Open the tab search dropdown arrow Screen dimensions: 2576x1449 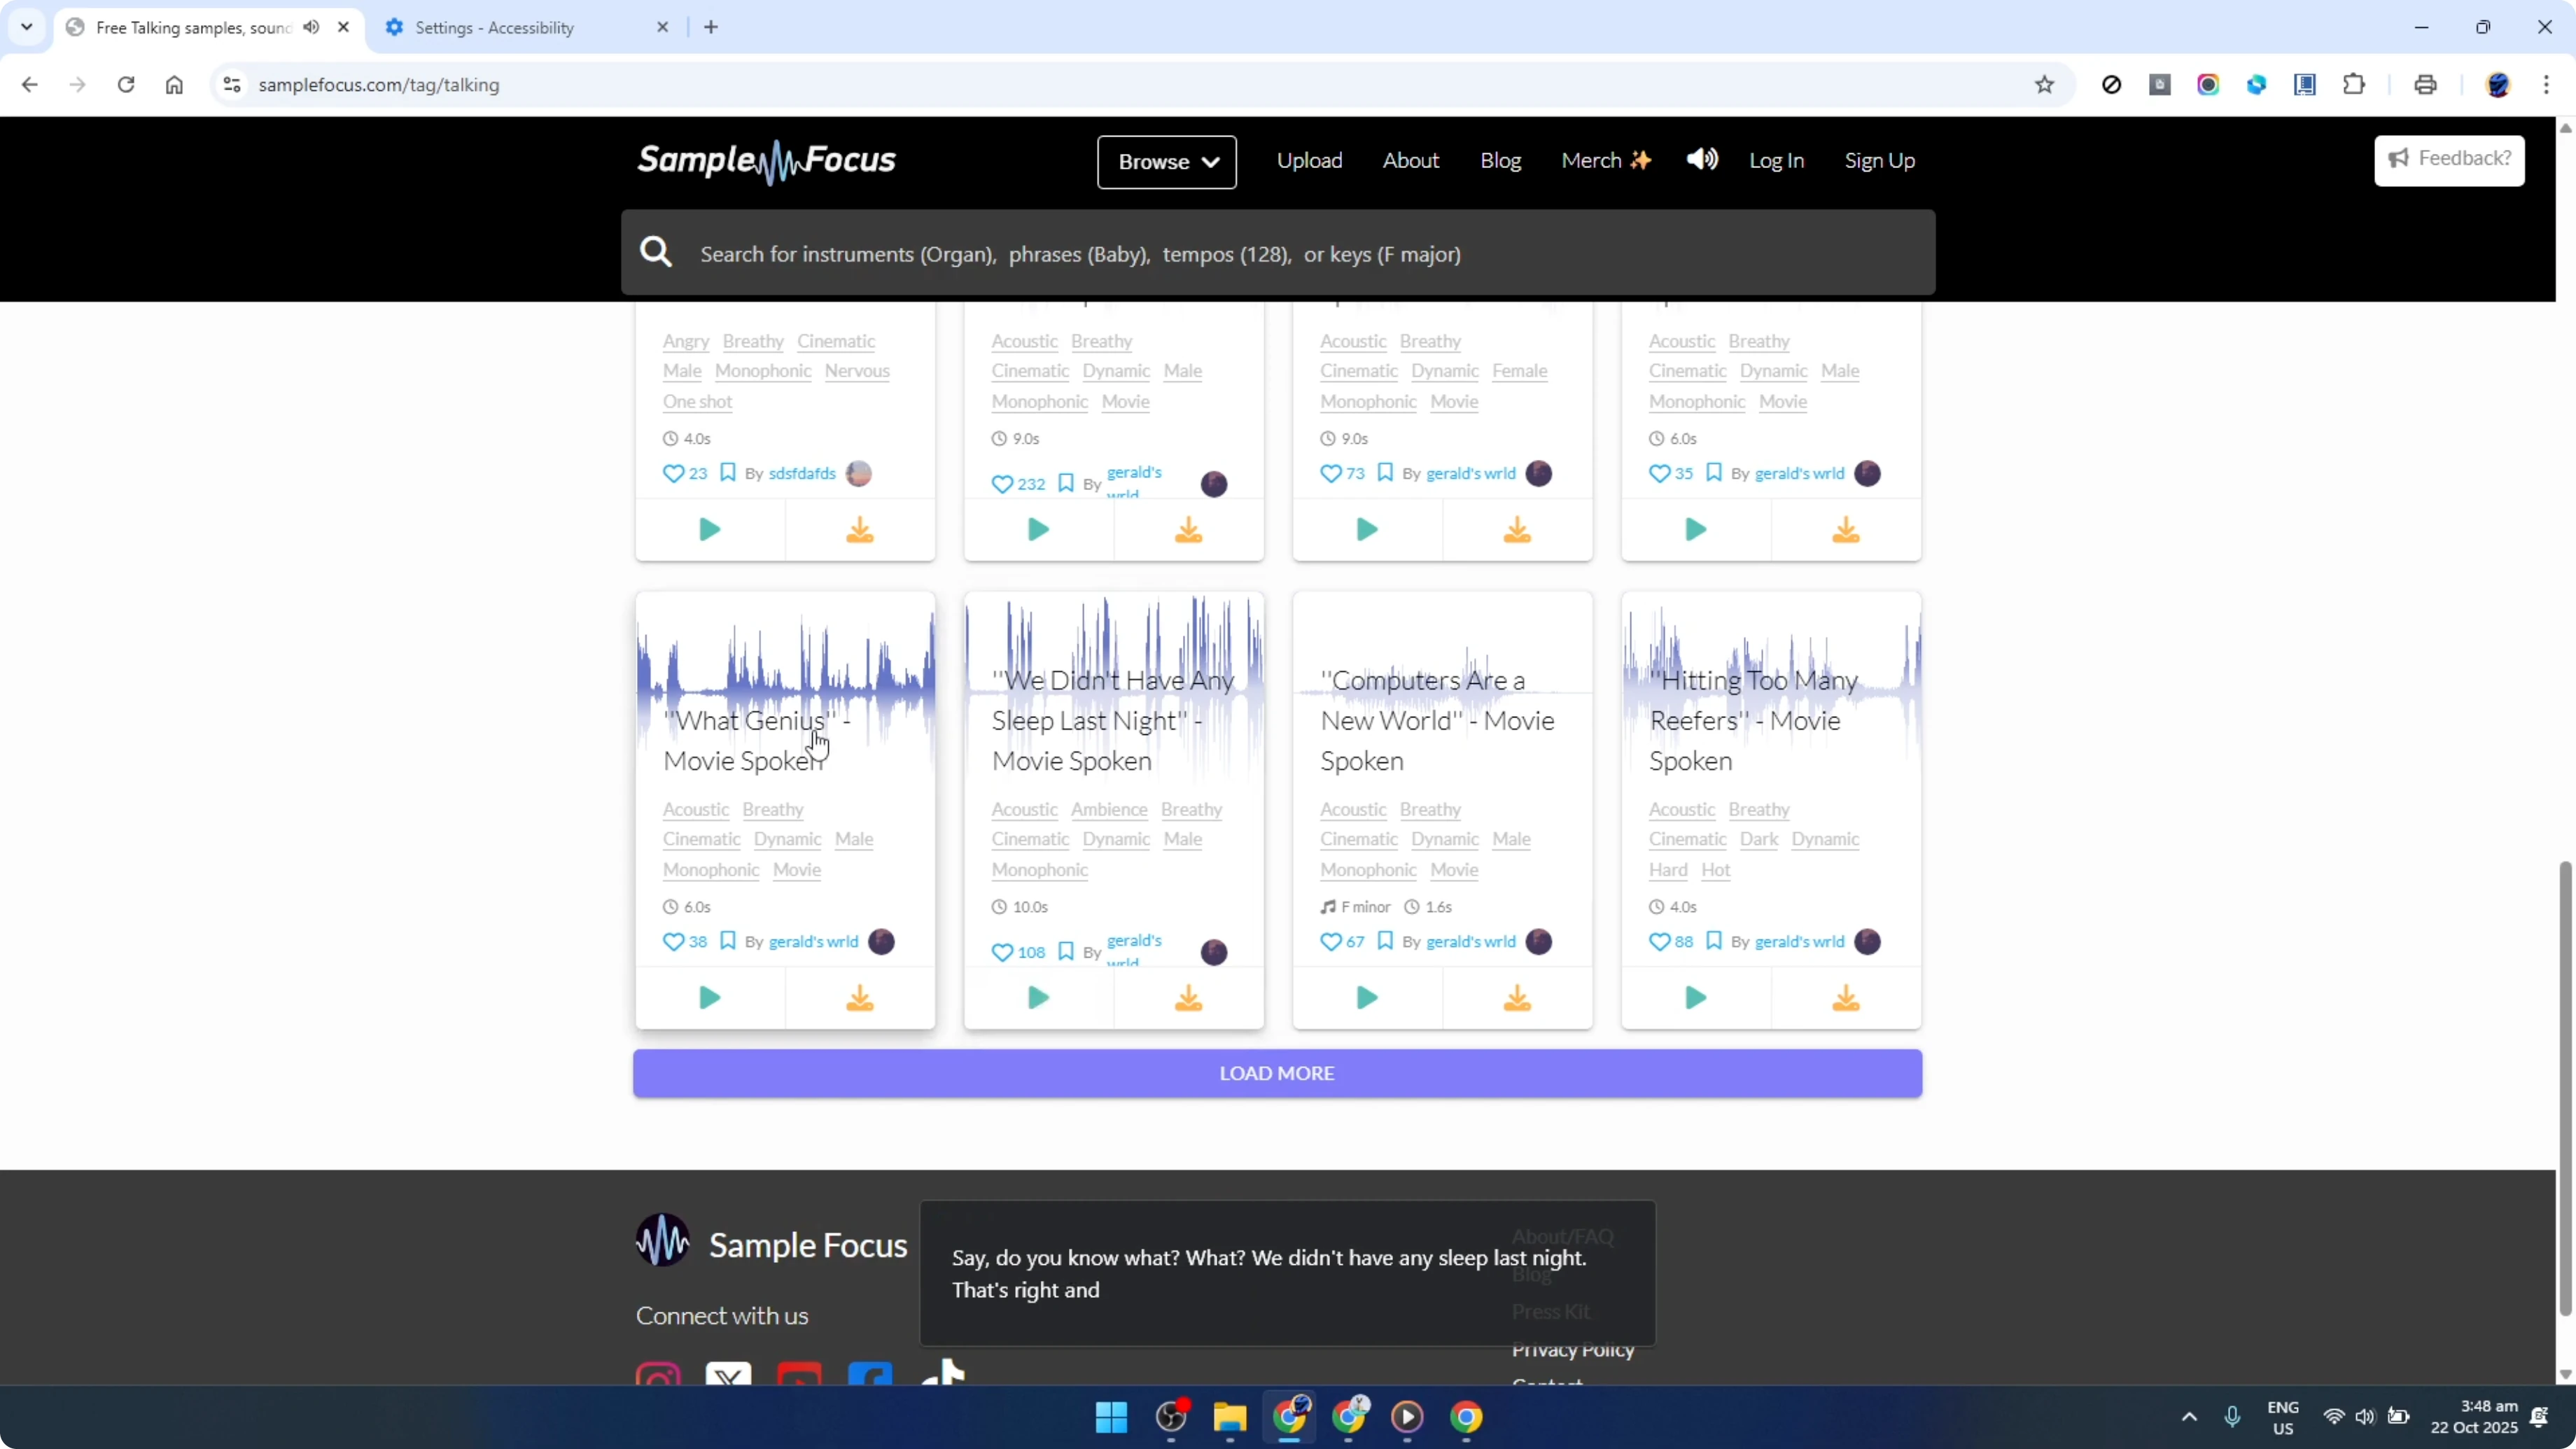[x=27, y=27]
